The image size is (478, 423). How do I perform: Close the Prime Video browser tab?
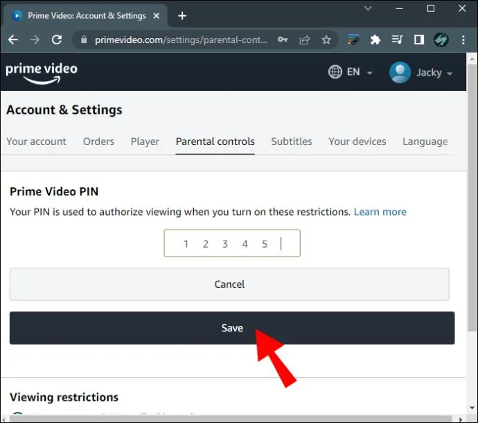157,15
